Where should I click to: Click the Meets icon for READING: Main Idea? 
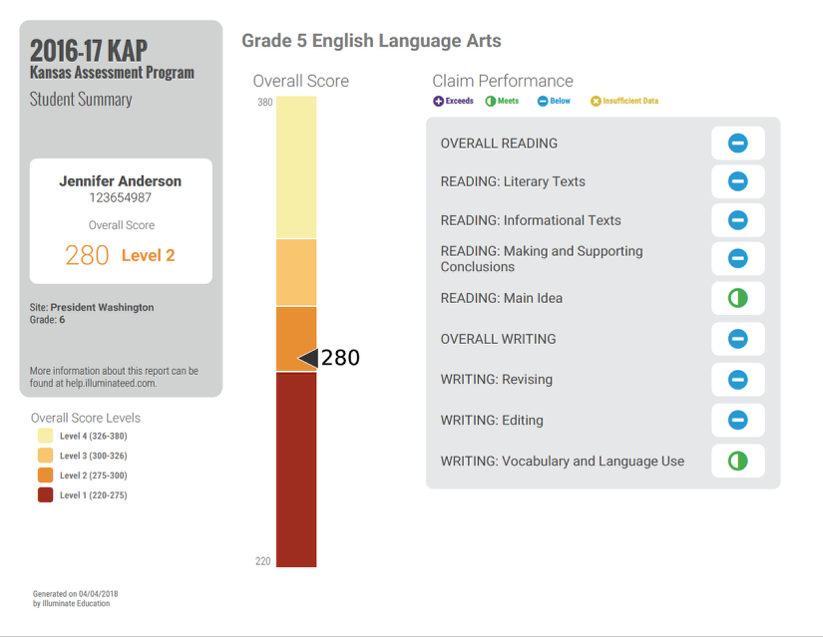pyautogui.click(x=737, y=298)
